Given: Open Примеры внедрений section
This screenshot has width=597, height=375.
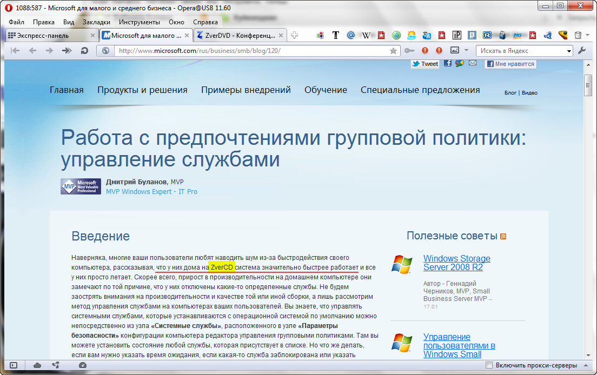Looking at the screenshot, I should [246, 90].
